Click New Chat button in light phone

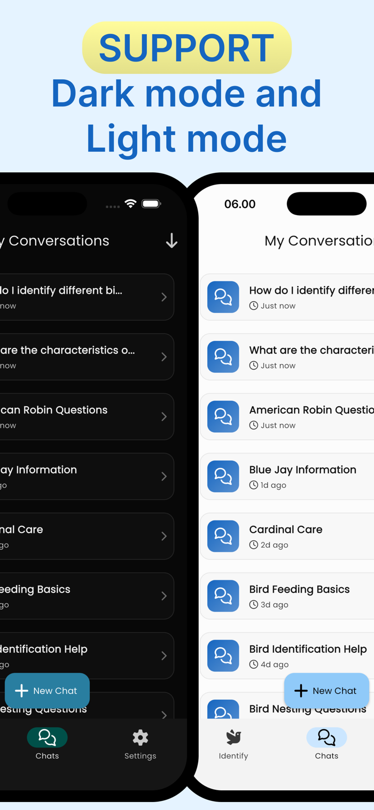[x=326, y=691]
